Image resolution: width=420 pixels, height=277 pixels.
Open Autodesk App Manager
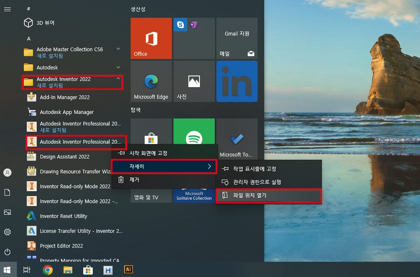pos(75,112)
